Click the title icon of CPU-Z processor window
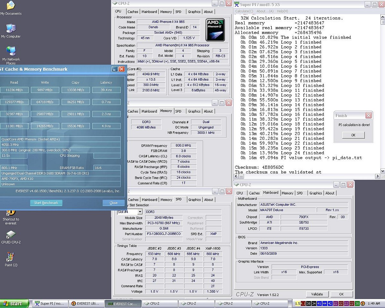The image size is (385, 308). pos(115,3)
